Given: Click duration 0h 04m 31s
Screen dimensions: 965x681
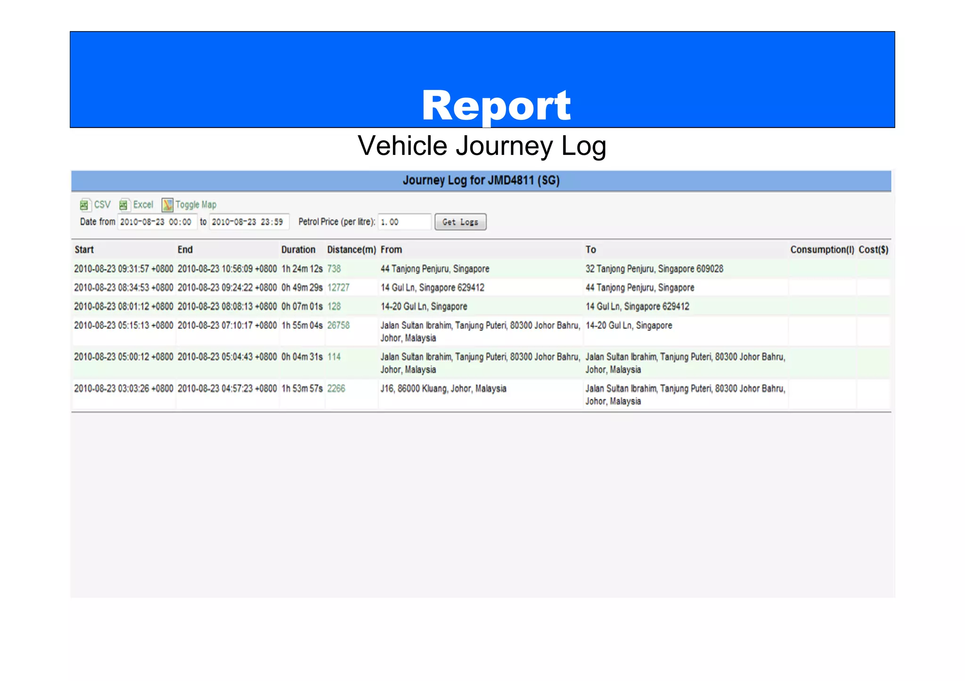Looking at the screenshot, I should click(x=302, y=357).
